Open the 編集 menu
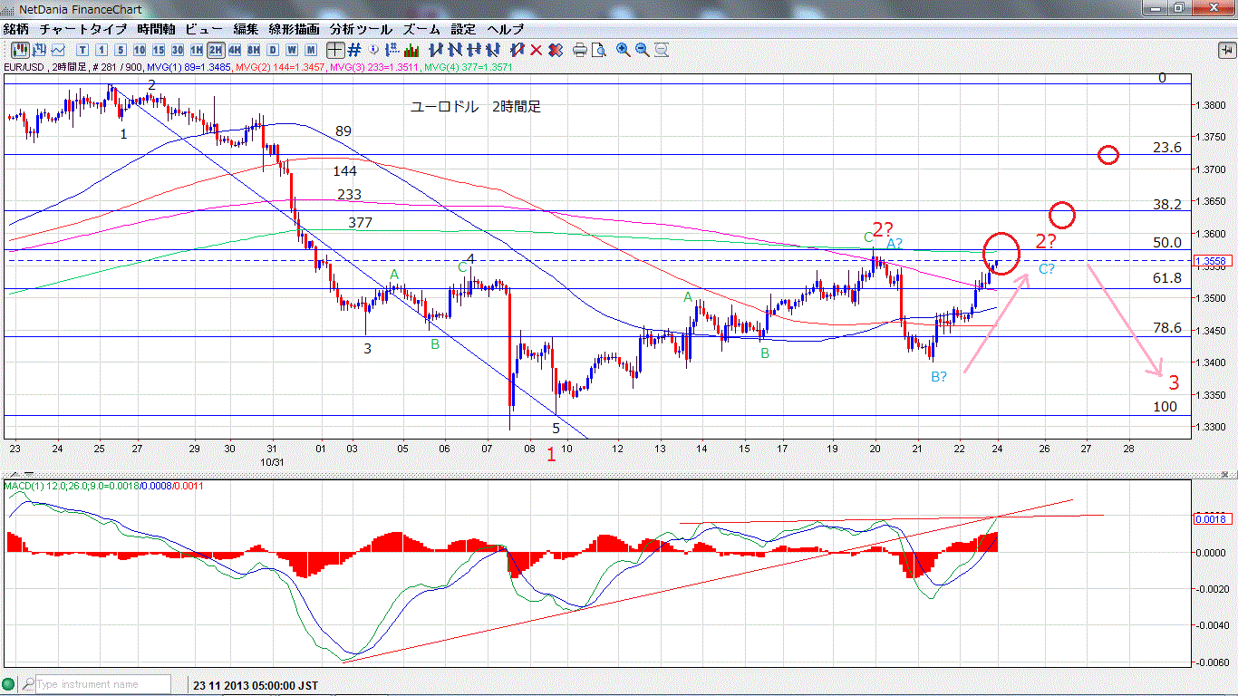This screenshot has height=696, width=1238. (x=246, y=29)
